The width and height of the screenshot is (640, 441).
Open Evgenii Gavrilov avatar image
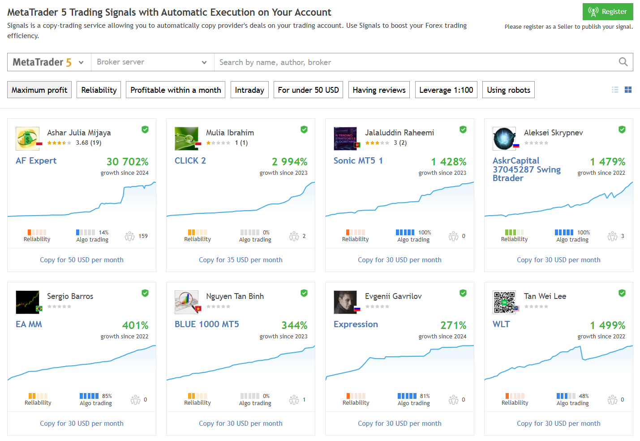(x=345, y=302)
